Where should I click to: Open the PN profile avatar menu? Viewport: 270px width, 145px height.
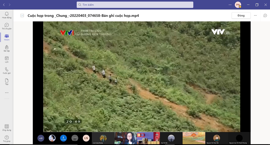click(238, 5)
